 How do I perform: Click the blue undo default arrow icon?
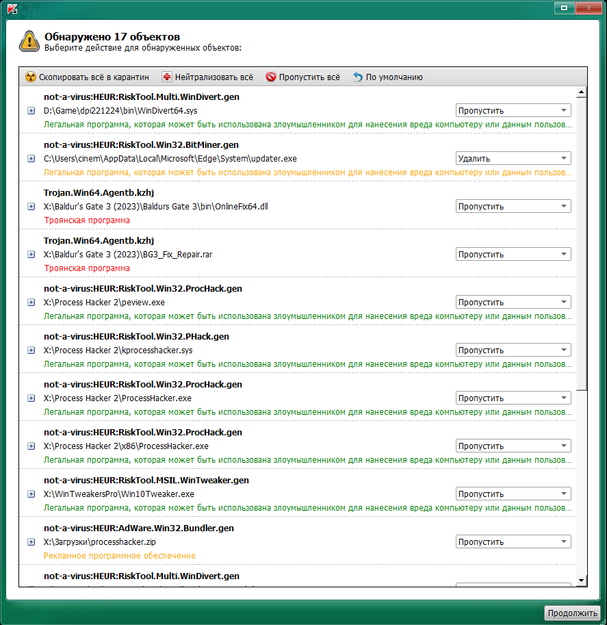click(357, 77)
